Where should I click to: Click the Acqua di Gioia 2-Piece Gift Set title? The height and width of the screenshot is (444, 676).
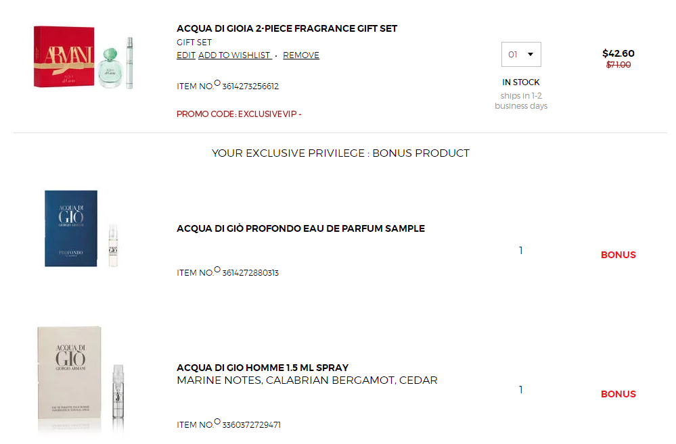pyautogui.click(x=287, y=28)
